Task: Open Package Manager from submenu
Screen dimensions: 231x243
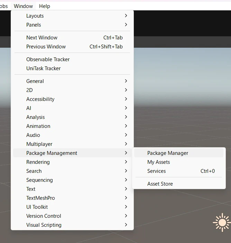Action: click(x=179, y=153)
